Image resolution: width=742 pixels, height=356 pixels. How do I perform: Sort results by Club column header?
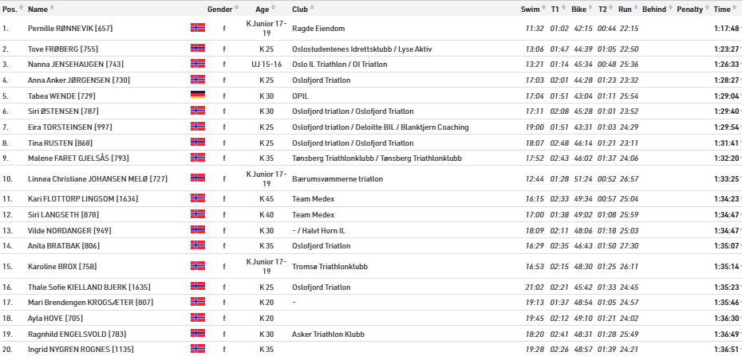click(x=300, y=10)
